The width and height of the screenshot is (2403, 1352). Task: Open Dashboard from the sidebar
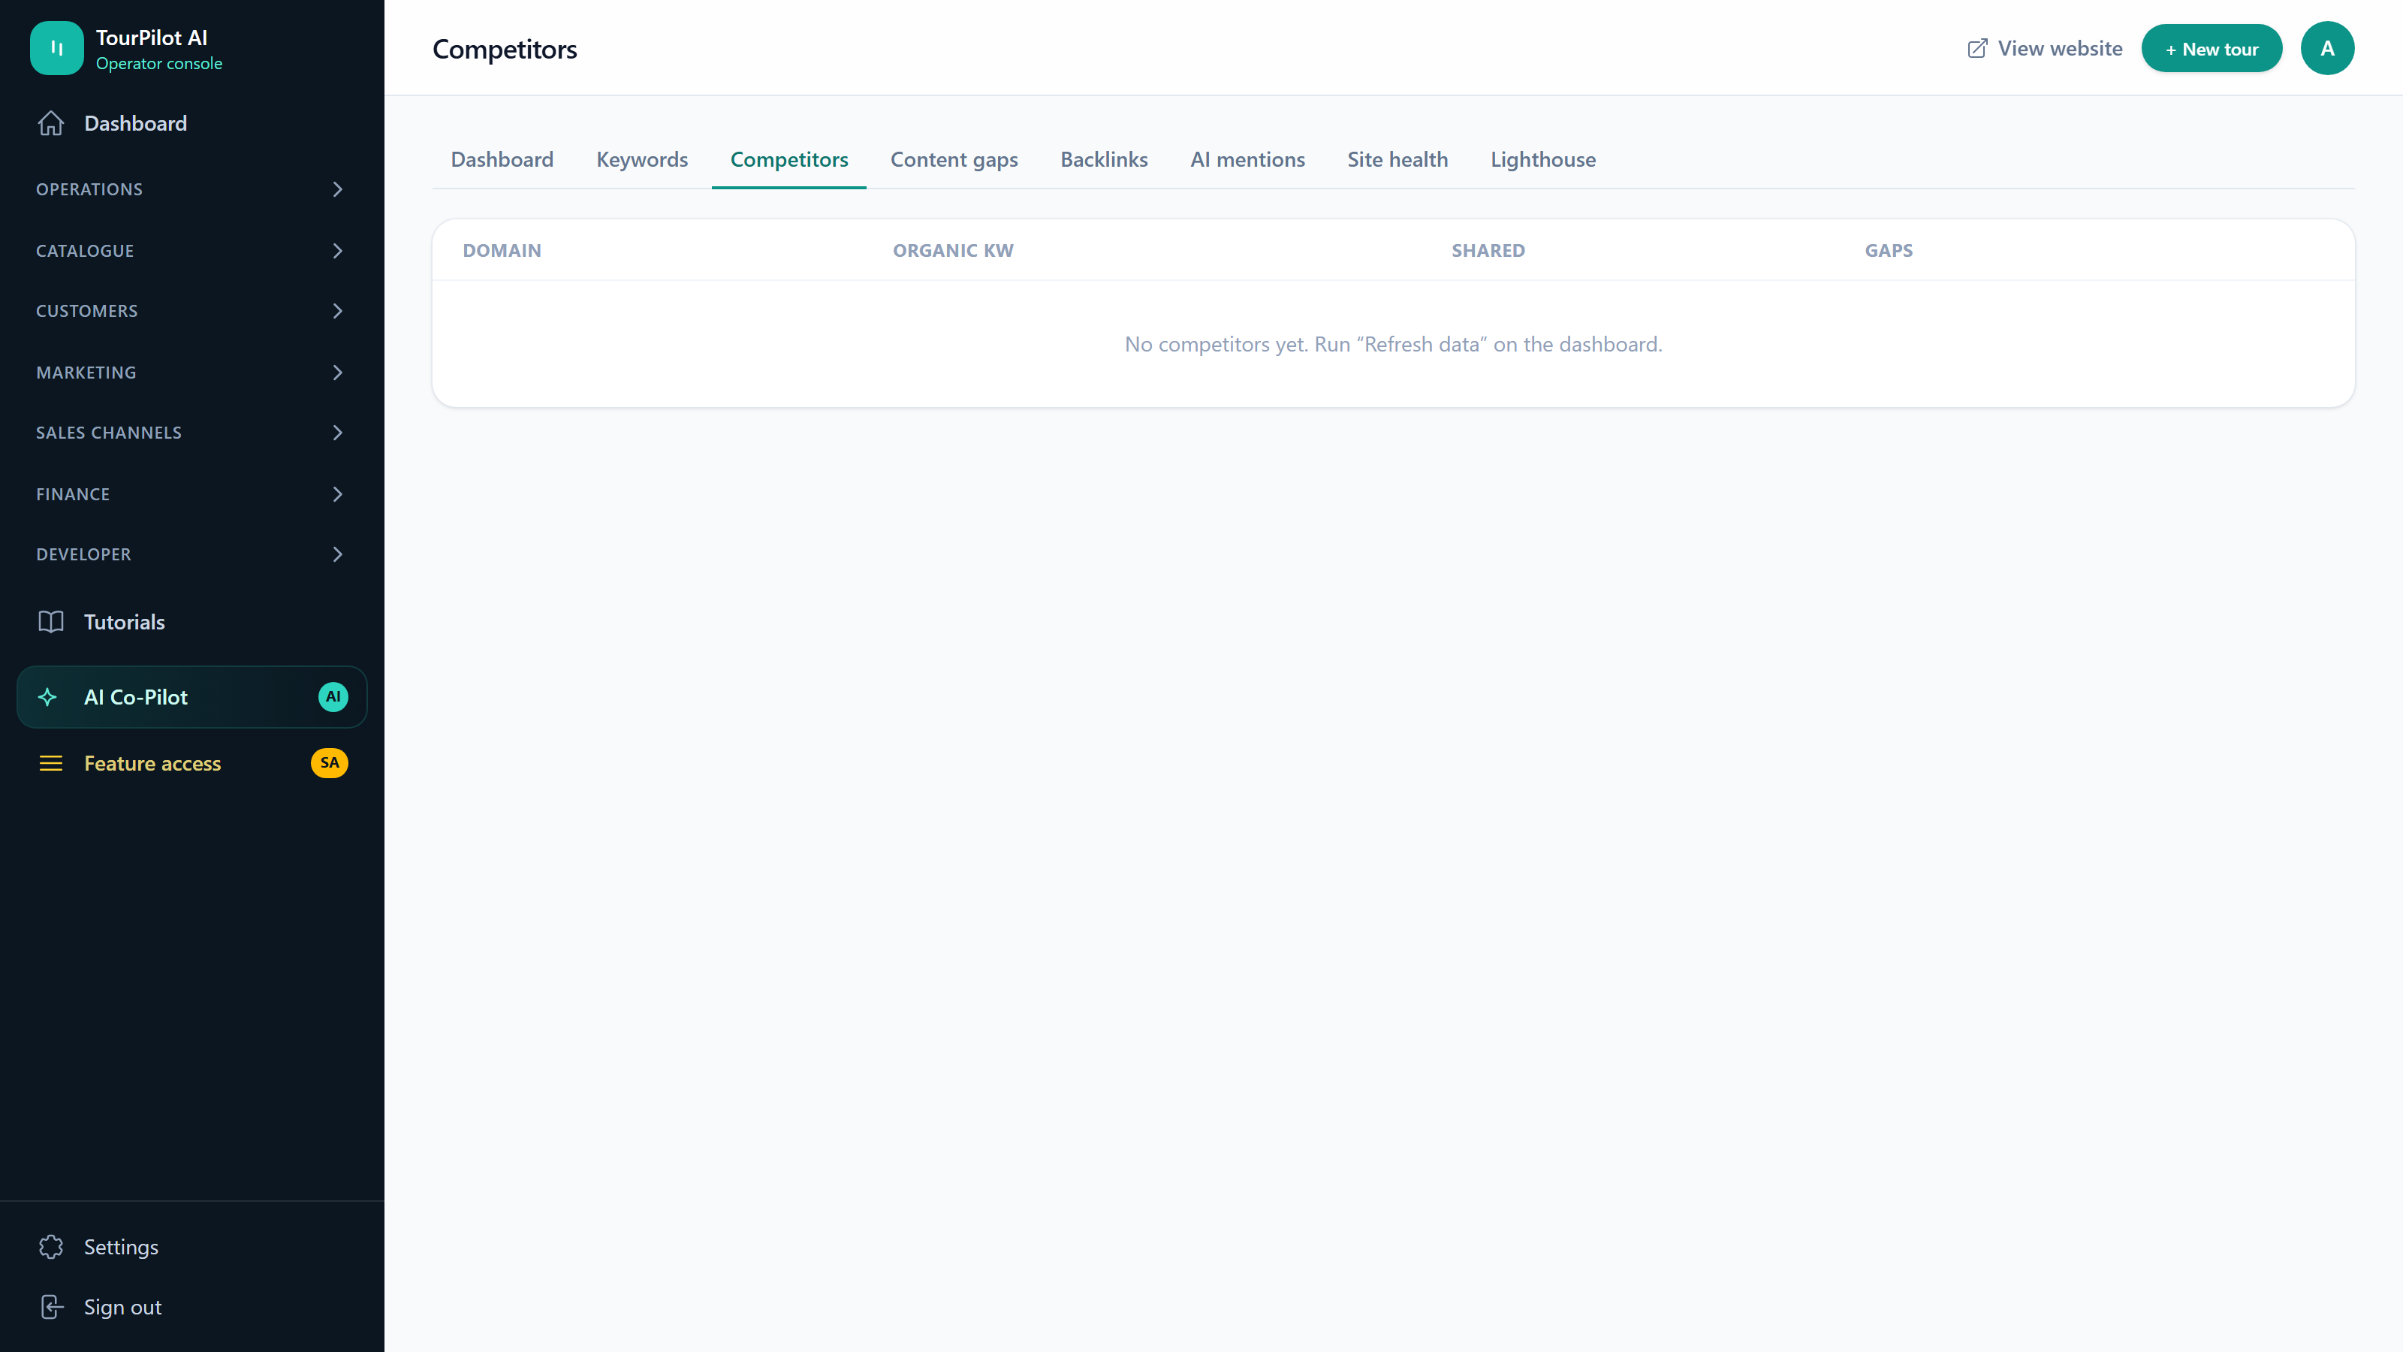coord(192,123)
